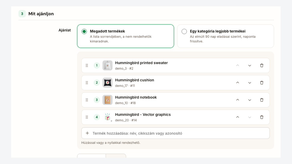Click 'Húzással vagy a nyilakkal rendezhető.' hint text
The width and height of the screenshot is (292, 164).
pos(111,143)
